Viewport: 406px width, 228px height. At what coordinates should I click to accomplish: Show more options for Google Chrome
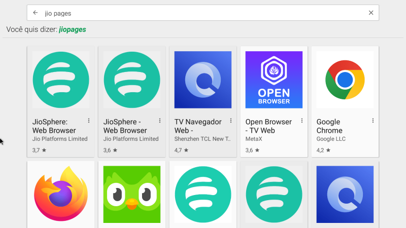pyautogui.click(x=373, y=121)
